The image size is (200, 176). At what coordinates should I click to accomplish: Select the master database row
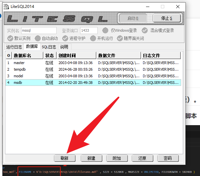93,63
